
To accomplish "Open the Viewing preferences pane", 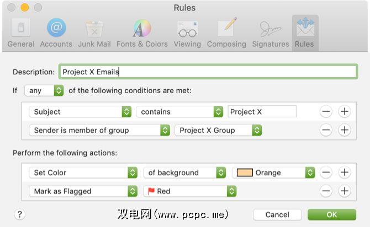I will 187,33.
